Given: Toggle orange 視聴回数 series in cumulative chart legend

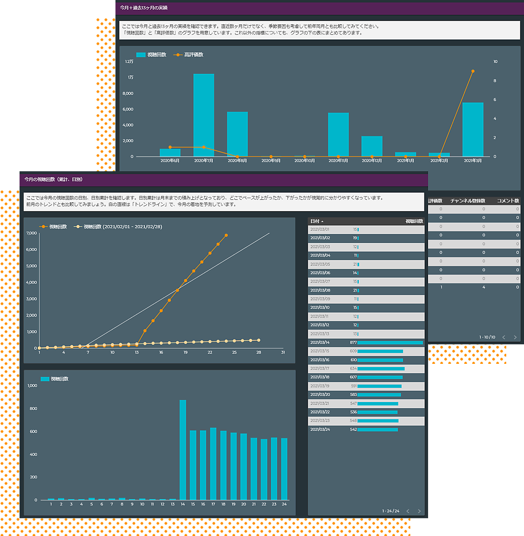Looking at the screenshot, I should point(44,227).
